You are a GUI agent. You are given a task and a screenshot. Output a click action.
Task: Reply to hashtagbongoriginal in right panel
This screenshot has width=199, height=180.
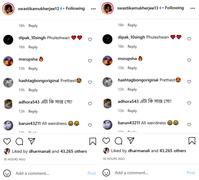[132, 89]
